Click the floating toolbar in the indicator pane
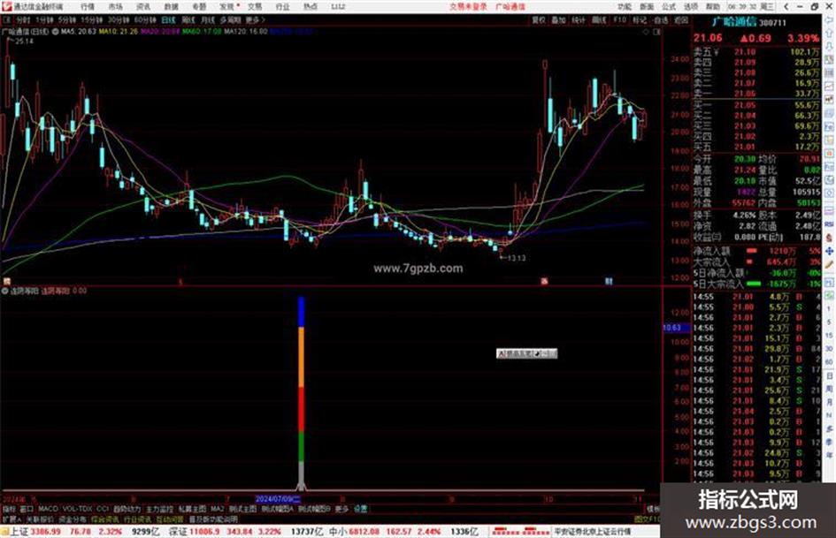Viewport: 836px width, 538px height. [x=526, y=353]
